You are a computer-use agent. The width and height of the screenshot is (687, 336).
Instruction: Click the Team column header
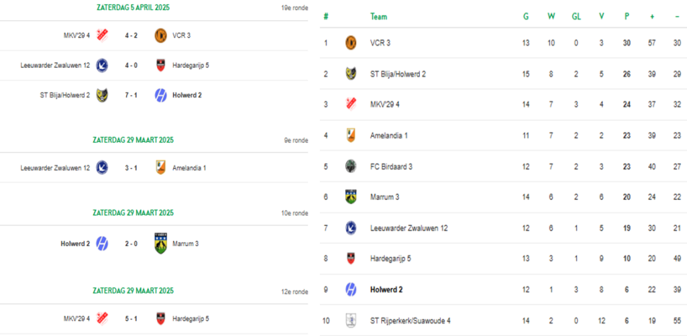click(378, 17)
